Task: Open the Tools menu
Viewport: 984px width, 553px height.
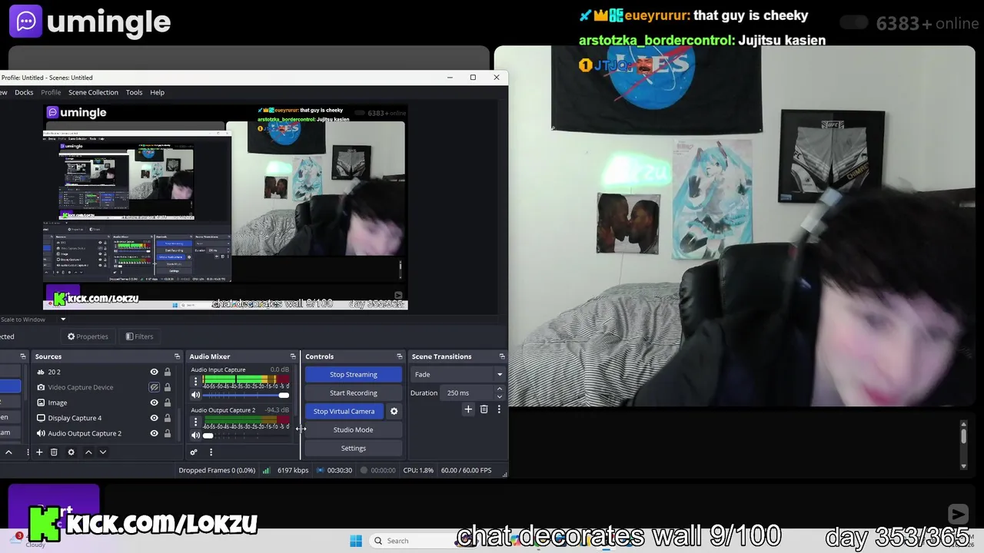Action: point(134,92)
